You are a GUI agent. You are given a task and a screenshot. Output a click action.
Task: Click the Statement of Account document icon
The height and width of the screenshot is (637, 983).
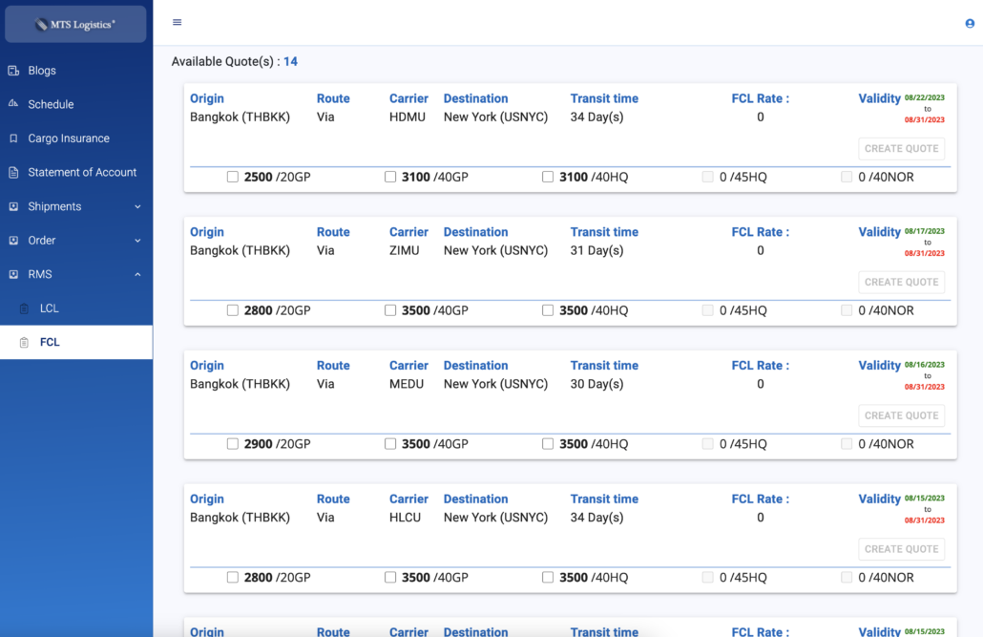tap(13, 173)
